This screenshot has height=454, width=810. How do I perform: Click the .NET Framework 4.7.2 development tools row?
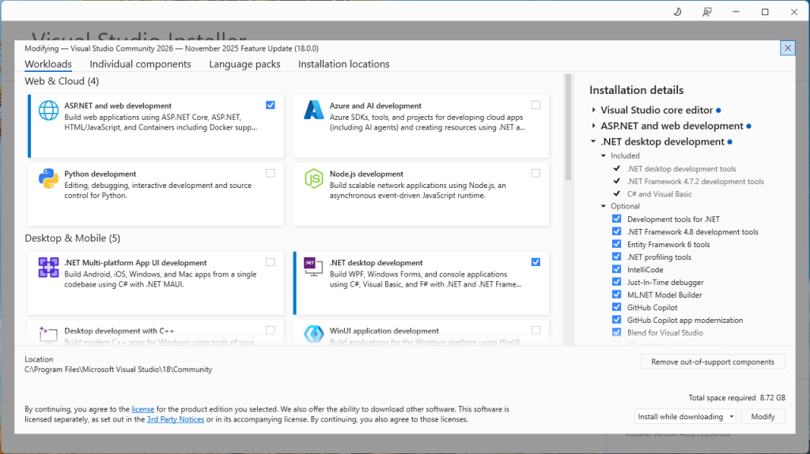pos(695,181)
